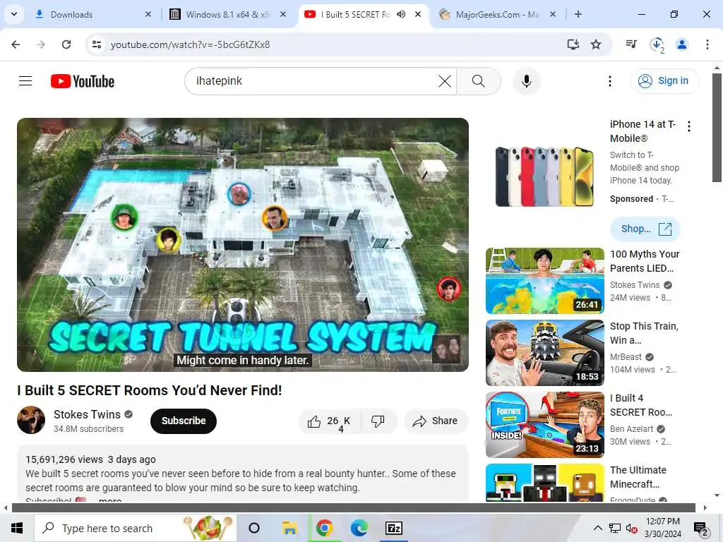Go to the YouTube home logo
Viewport: 723px width, 542px height.
83,81
